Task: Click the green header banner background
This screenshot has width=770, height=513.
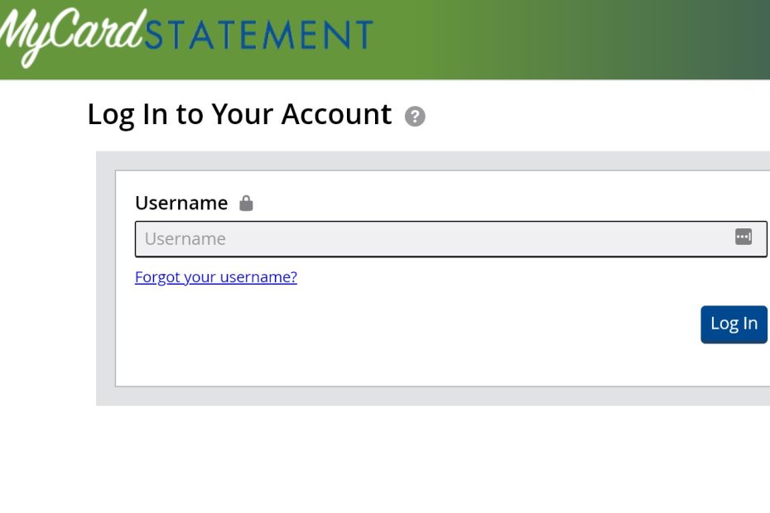Action: 513,40
